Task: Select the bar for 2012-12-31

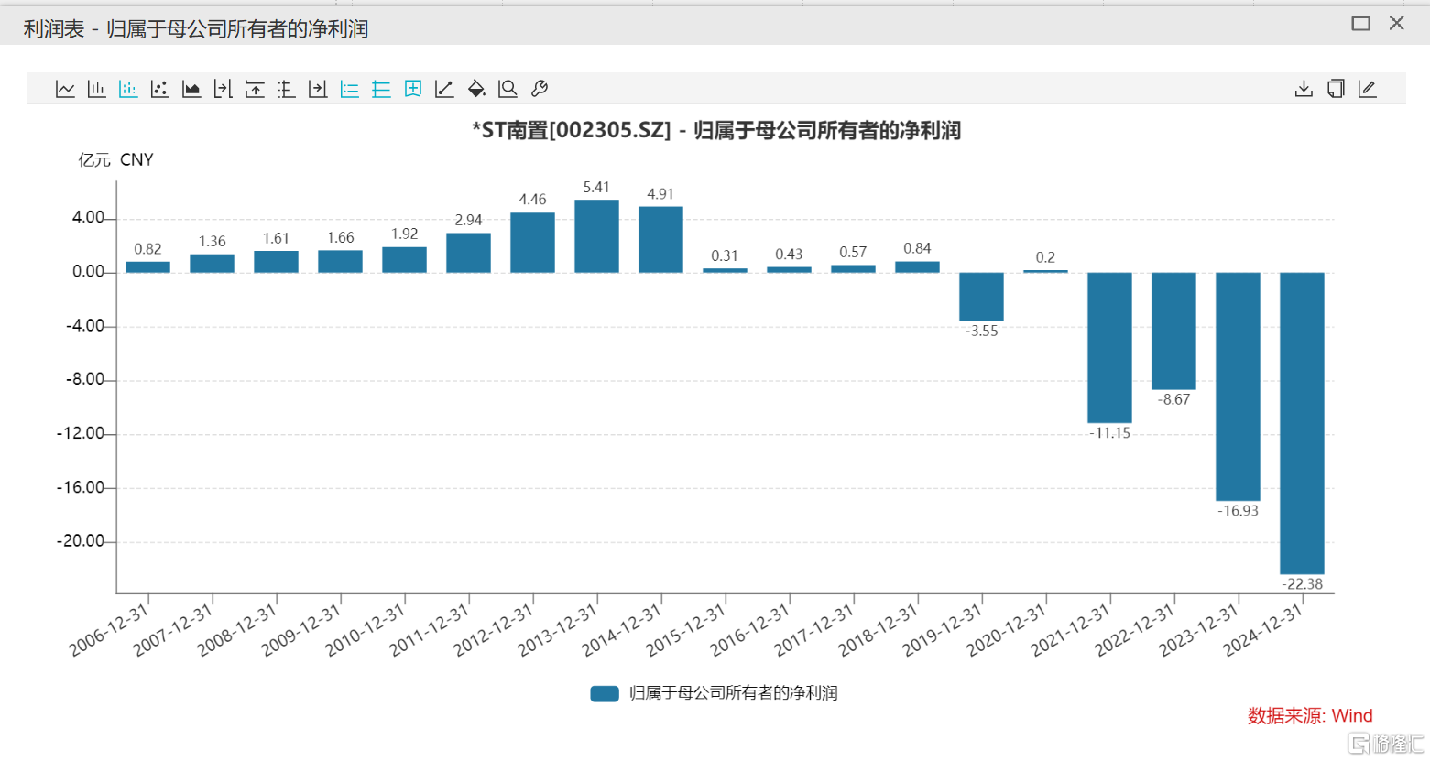Action: point(532,243)
